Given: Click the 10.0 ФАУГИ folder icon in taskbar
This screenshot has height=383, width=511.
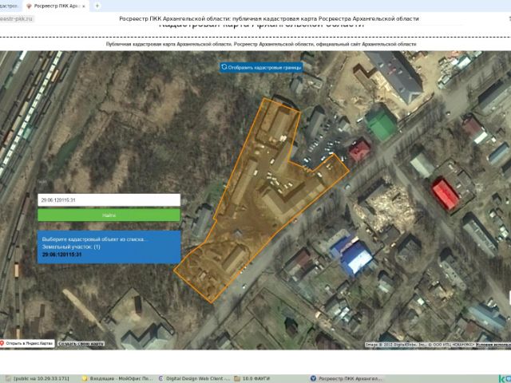Looking at the screenshot, I should [x=237, y=378].
